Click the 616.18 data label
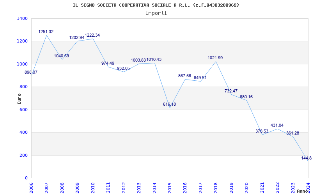The height and width of the screenshot is (195, 312). click(x=169, y=104)
